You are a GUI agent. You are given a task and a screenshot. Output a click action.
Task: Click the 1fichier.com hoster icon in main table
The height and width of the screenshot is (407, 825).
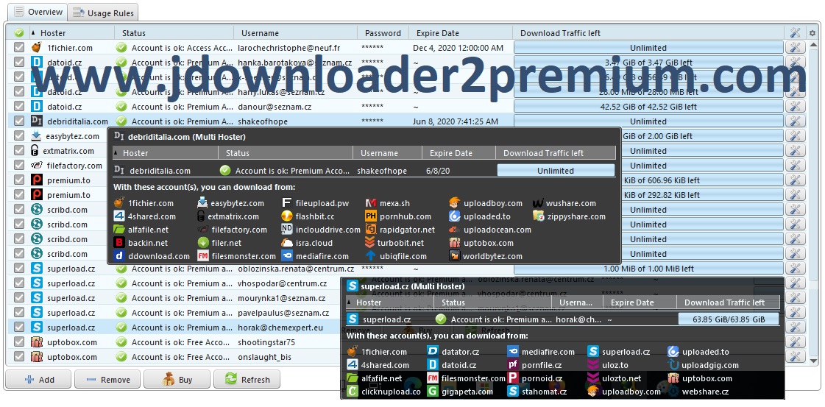coord(36,48)
